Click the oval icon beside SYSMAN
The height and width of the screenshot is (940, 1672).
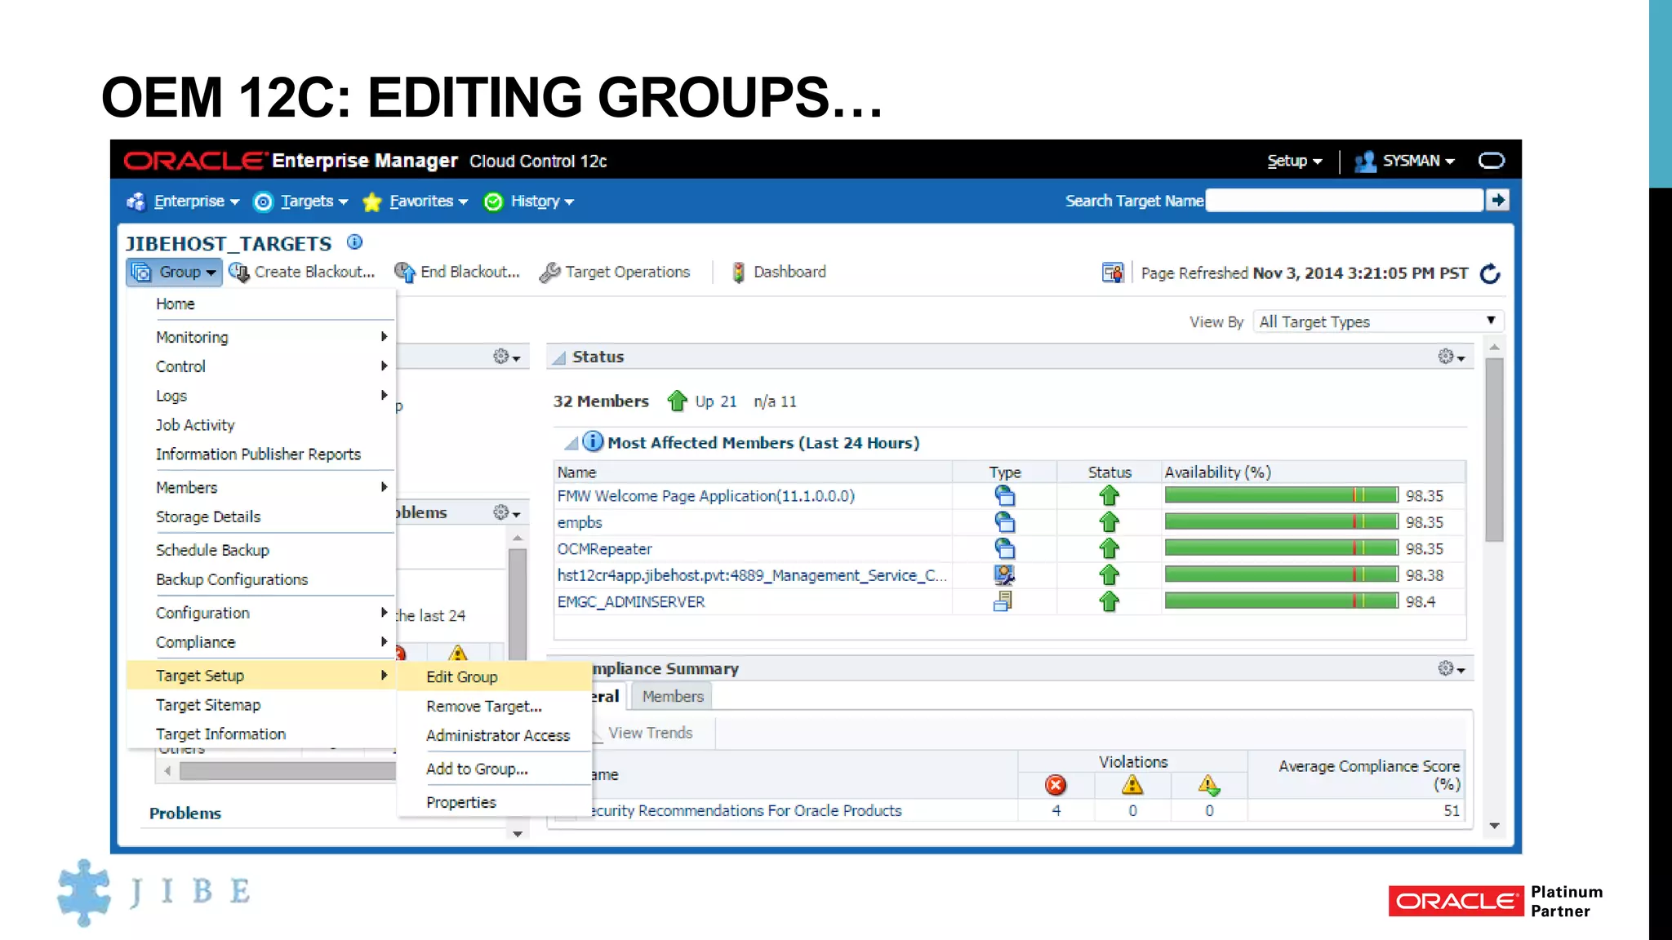[1492, 161]
